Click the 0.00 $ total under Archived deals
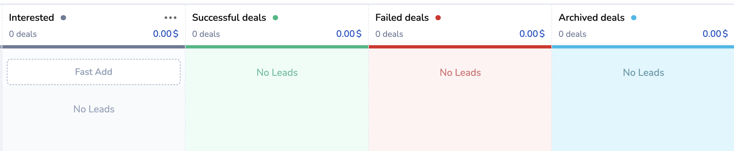Viewport: 734px width, 151px height. [715, 34]
